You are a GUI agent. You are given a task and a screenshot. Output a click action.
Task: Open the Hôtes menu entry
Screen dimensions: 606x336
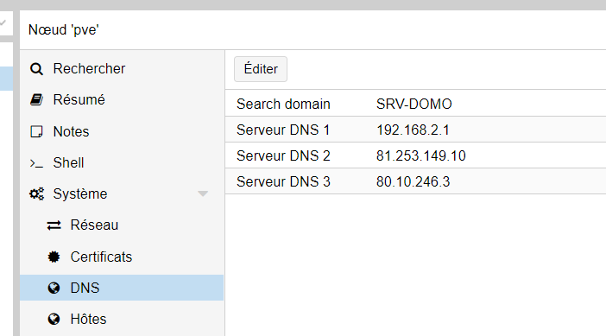point(122,319)
